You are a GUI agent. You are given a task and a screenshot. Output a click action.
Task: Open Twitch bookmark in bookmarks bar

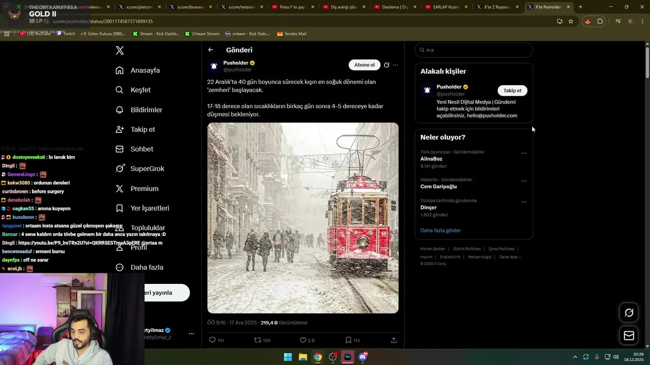[x=66, y=33]
